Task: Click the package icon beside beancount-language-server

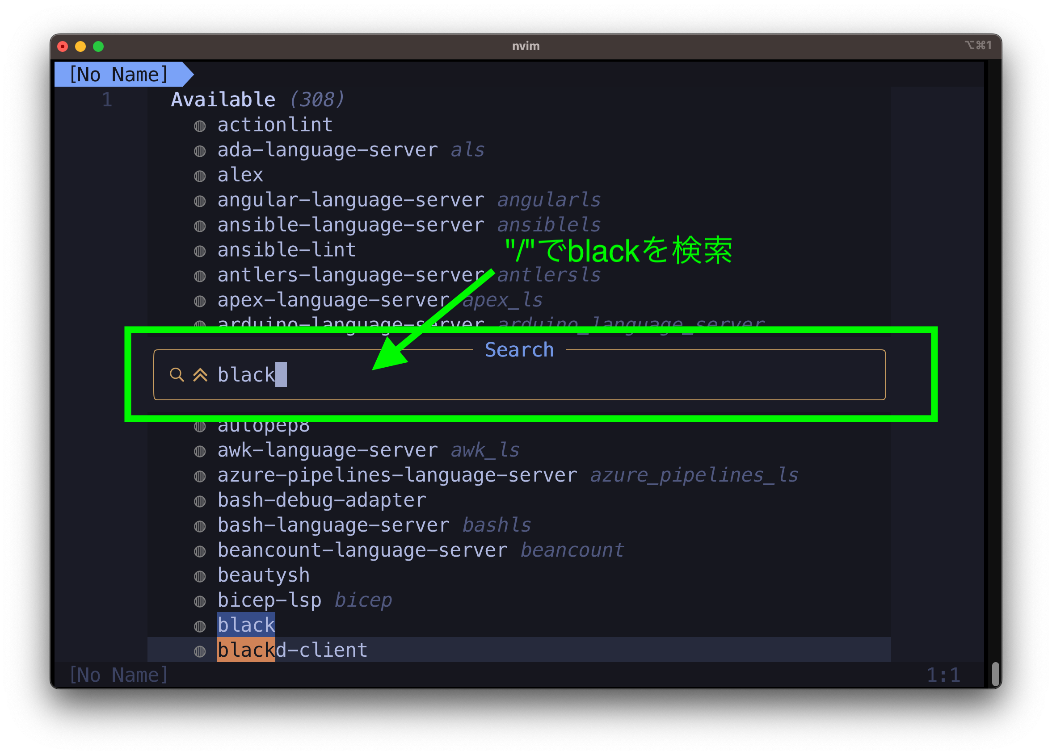Action: (x=199, y=552)
